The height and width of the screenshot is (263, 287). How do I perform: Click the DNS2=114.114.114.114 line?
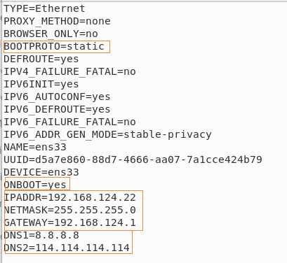67,248
